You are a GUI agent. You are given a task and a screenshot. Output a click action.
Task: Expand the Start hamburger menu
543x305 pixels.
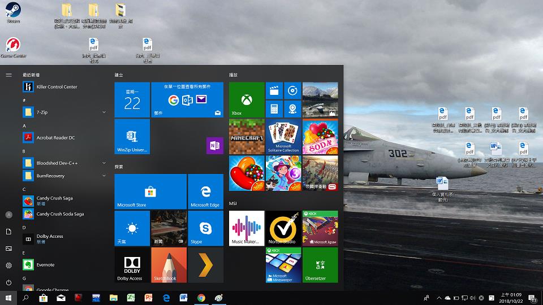(x=8, y=75)
